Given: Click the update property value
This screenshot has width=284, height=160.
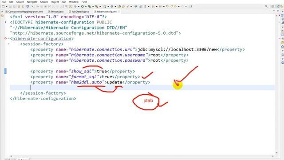Looking at the screenshot, I should (114, 82).
